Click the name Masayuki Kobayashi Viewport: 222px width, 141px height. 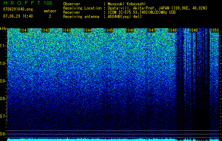tap(127, 4)
